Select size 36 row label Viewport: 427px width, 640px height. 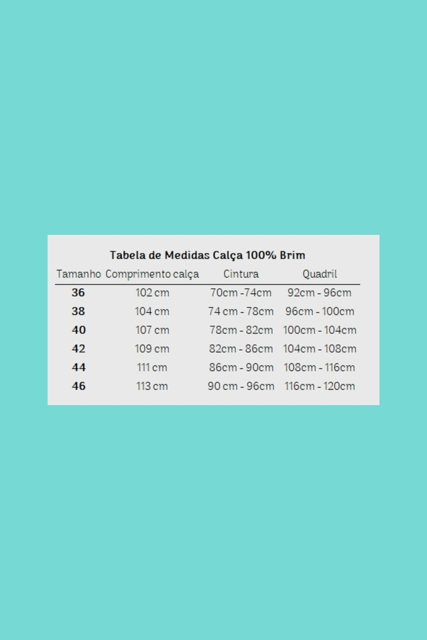78,293
